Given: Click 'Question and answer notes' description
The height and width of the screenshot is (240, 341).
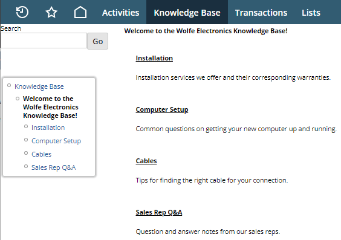Looking at the screenshot, I should tap(208, 232).
